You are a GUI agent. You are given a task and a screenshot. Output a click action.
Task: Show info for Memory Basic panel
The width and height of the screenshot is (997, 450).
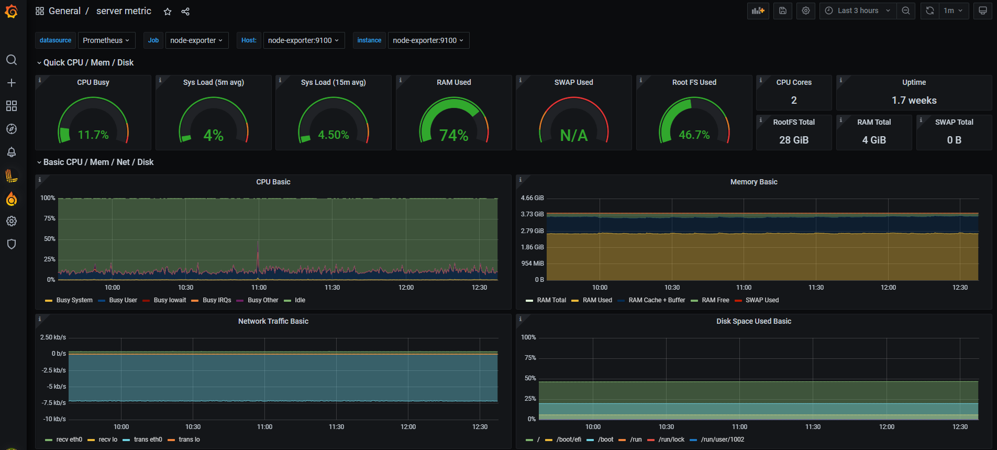(520, 179)
